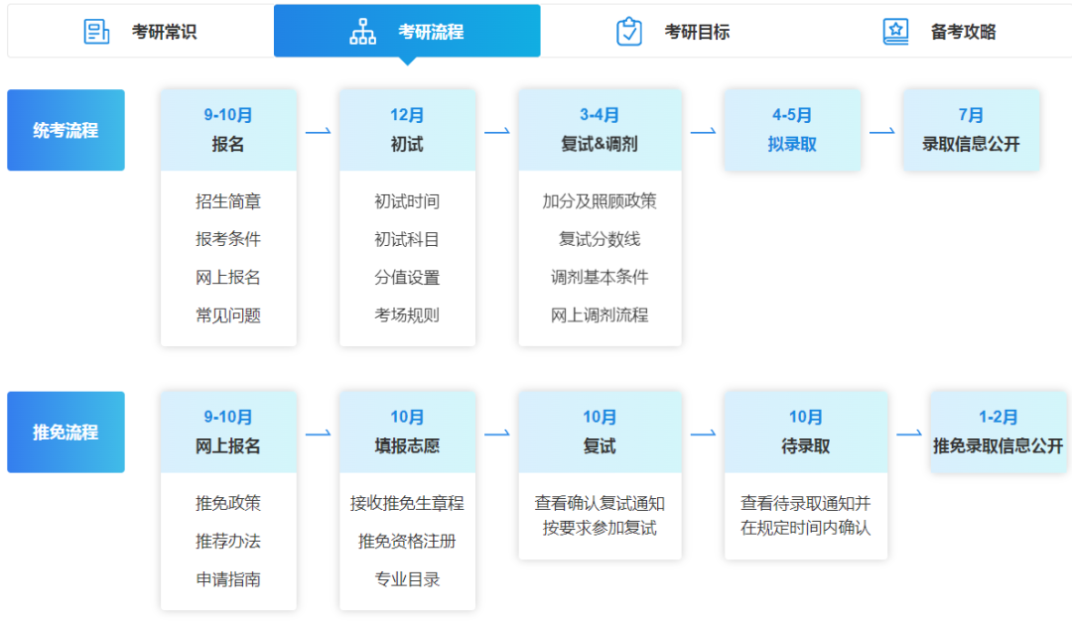Click the arrow between 网上报名 and 填报志愿
This screenshot has width=1072, height=622.
click(318, 432)
